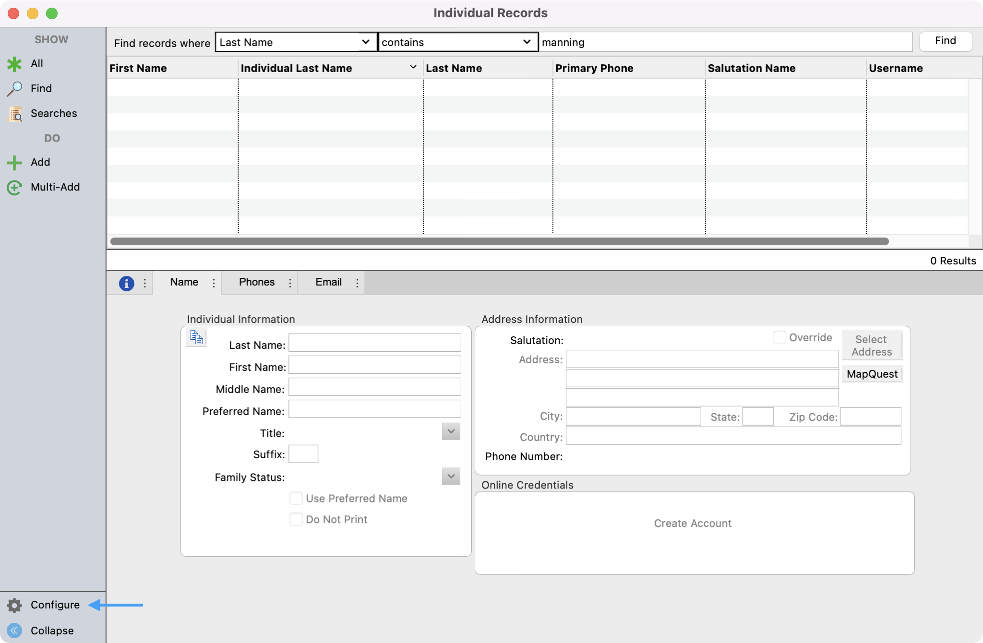Viewport: 983px width, 643px height.
Task: Switch to the Email tab
Action: point(328,282)
